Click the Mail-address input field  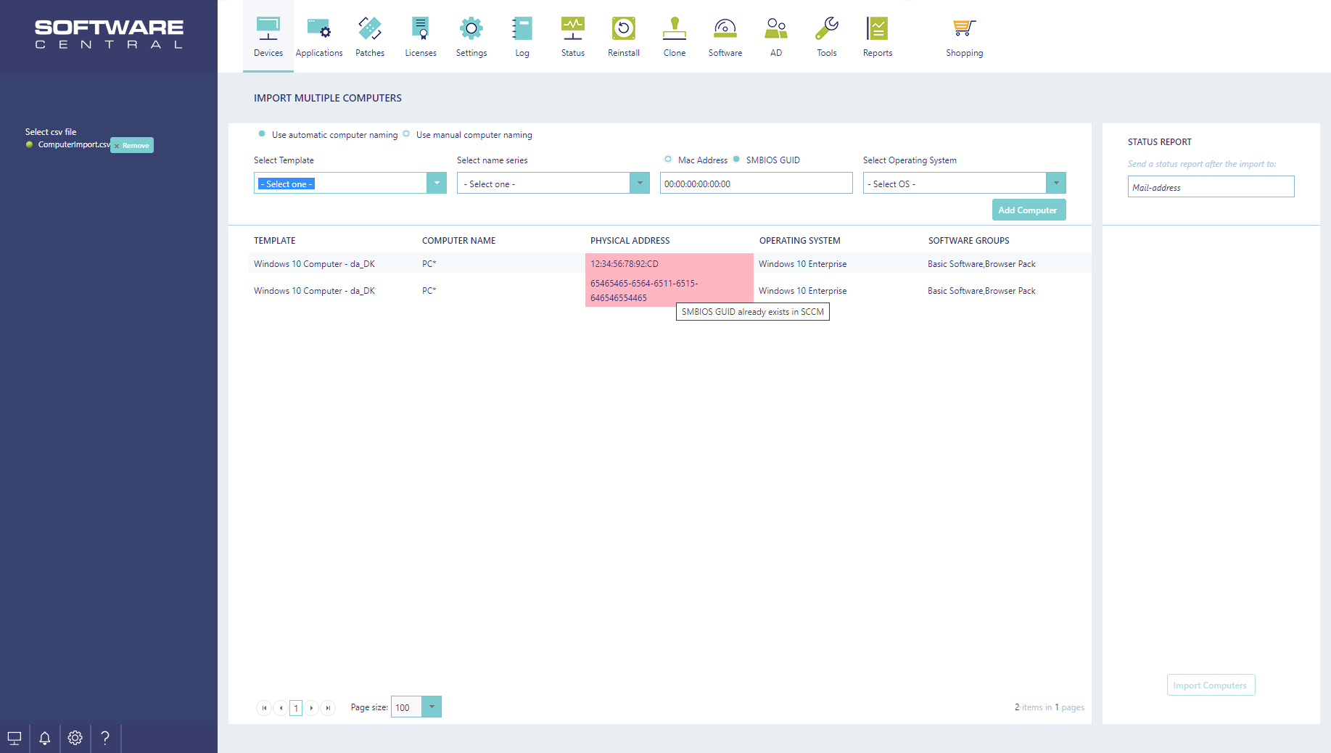tap(1211, 187)
